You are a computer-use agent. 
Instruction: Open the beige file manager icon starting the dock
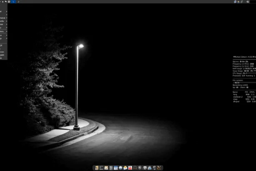(x=97, y=168)
